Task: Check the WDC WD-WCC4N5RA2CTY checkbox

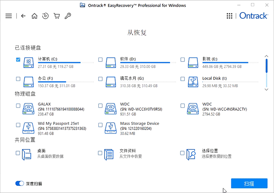Action: click(x=183, y=106)
